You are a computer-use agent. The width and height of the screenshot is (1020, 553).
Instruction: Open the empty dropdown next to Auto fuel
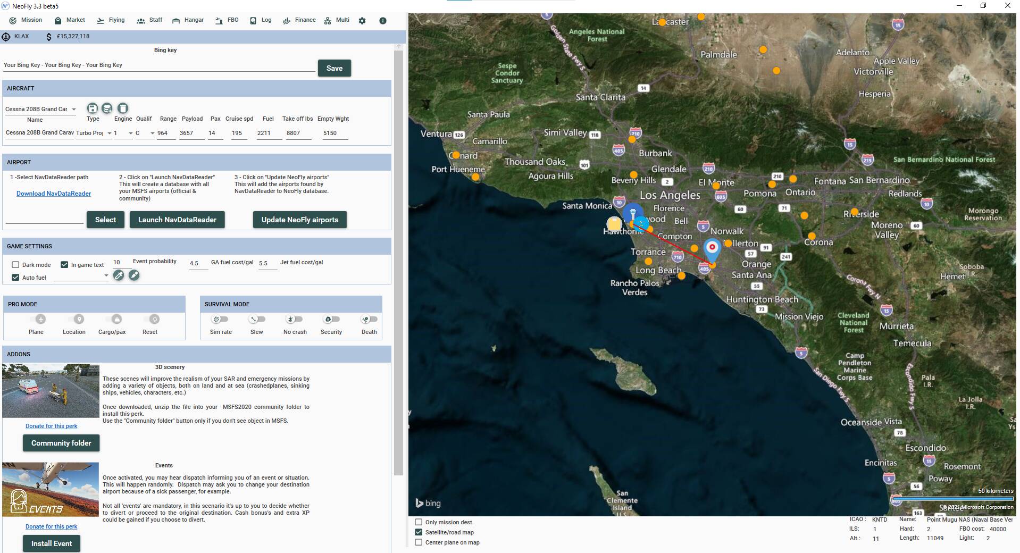coord(81,275)
